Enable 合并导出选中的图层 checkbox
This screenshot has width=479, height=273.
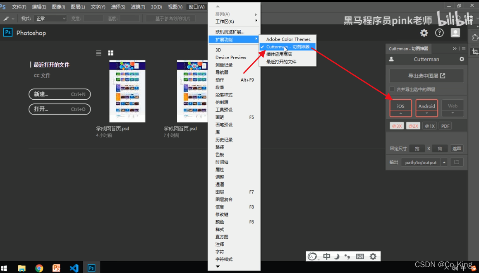(392, 89)
